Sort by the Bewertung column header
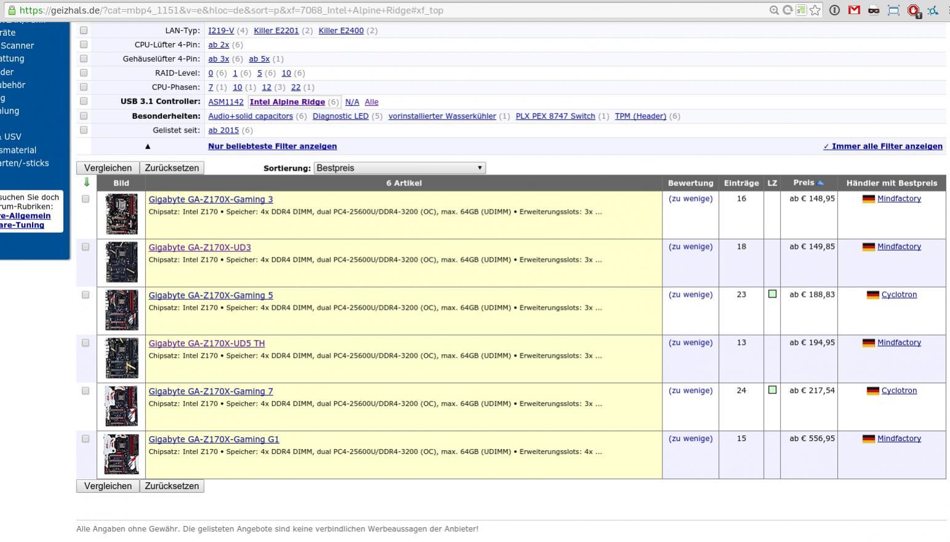The width and height of the screenshot is (950, 542). tap(690, 183)
